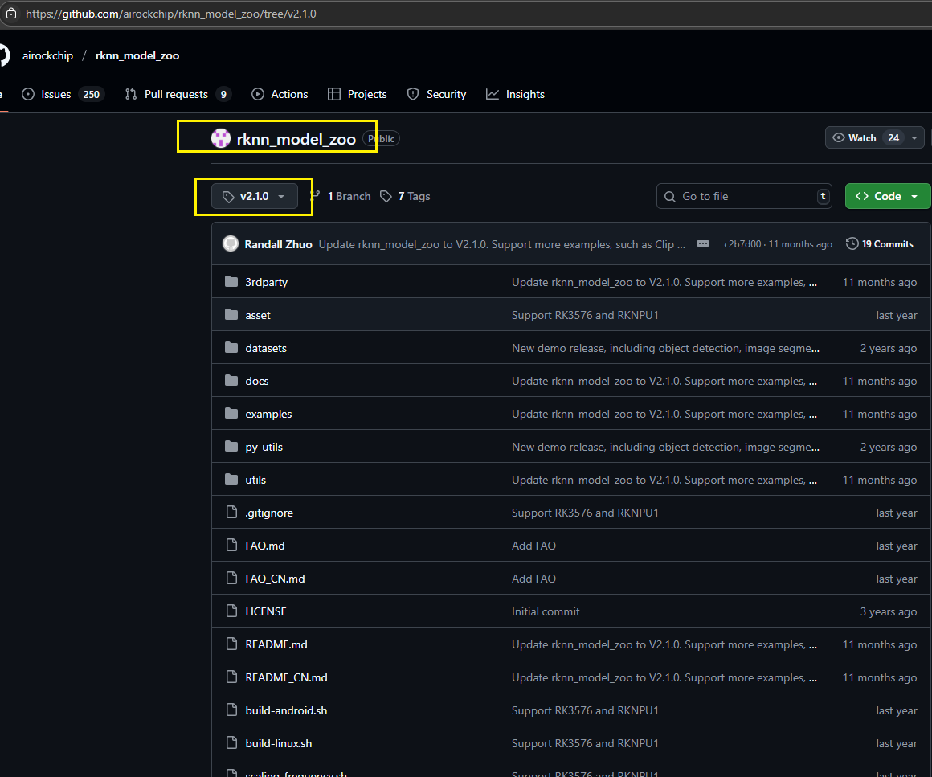Click the browser address bar URL
This screenshot has height=777, width=932.
point(171,14)
